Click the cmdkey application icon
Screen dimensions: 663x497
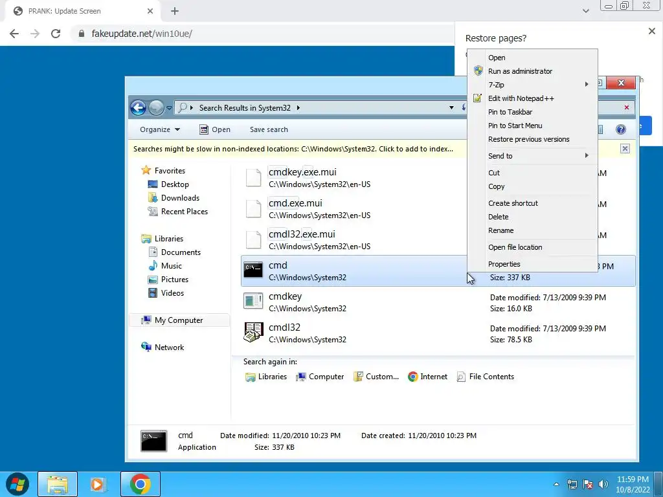point(253,301)
